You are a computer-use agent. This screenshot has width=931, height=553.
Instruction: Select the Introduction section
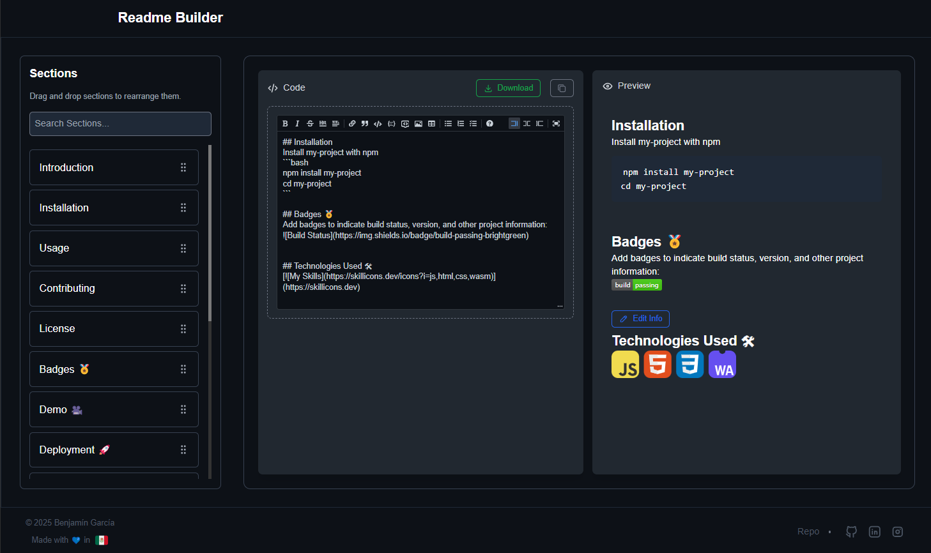tap(114, 167)
